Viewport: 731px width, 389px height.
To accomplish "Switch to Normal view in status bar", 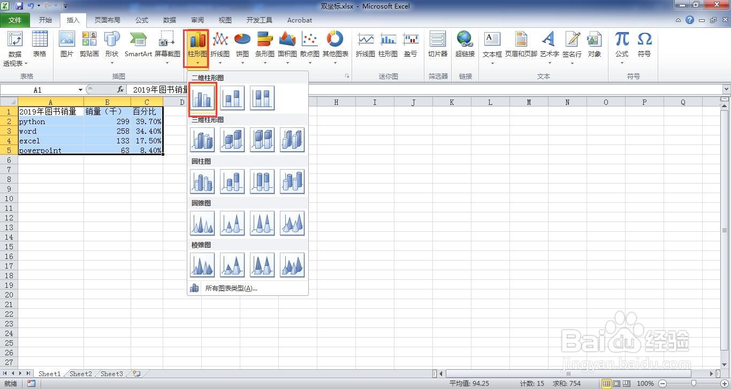I will pos(606,383).
